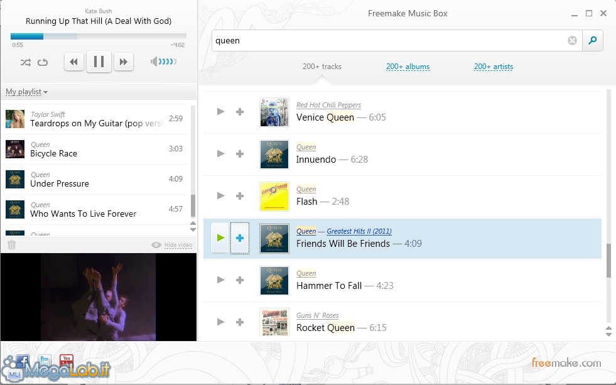Image resolution: width=616 pixels, height=385 pixels.
Task: Open Innuendo album cover thumbnail
Action: click(x=274, y=155)
